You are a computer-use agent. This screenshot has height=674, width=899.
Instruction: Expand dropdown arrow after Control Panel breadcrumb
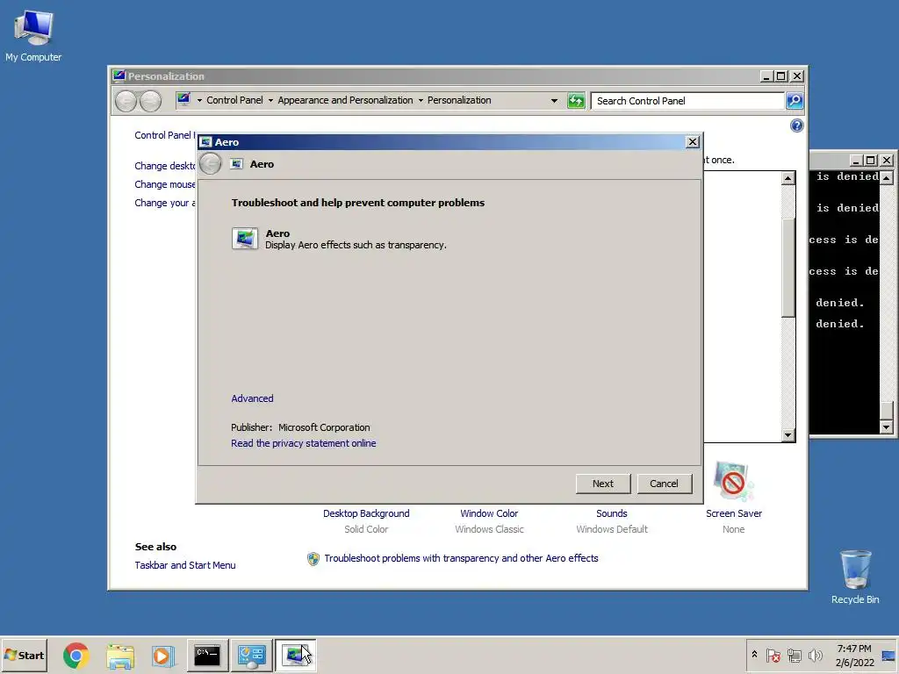tap(270, 100)
